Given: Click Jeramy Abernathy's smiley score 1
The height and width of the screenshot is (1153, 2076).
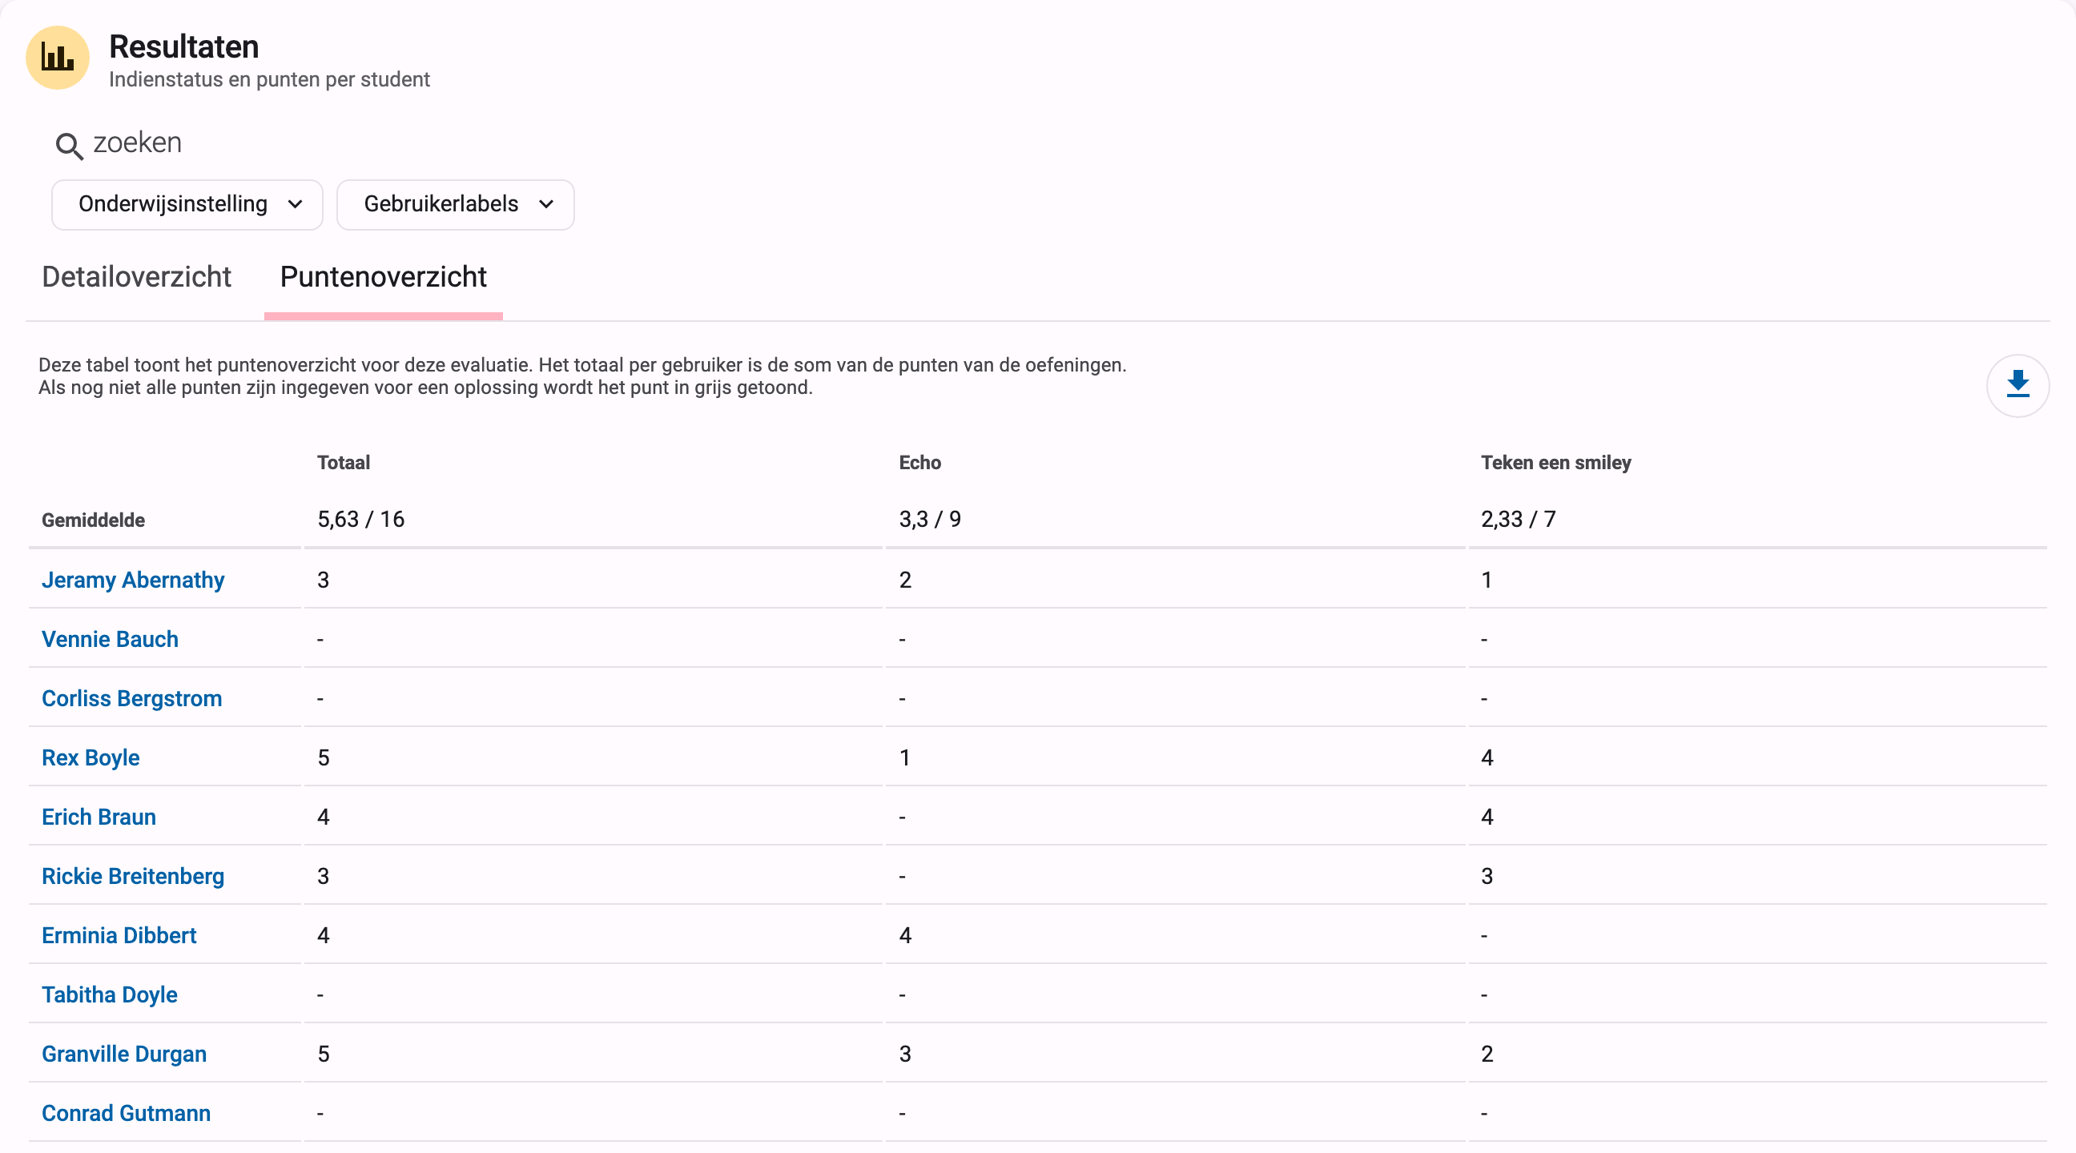Looking at the screenshot, I should [x=1486, y=581].
